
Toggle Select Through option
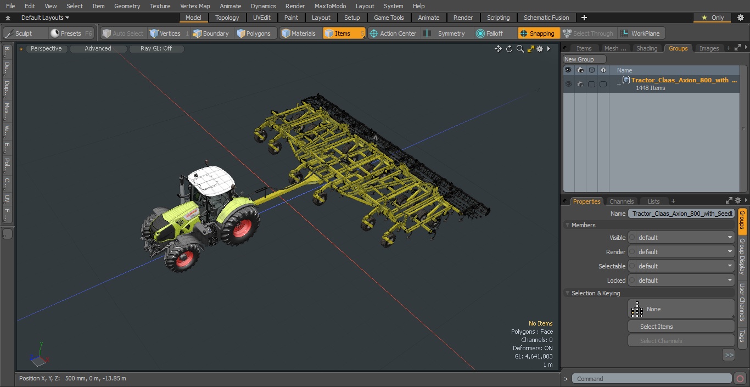[x=589, y=33]
